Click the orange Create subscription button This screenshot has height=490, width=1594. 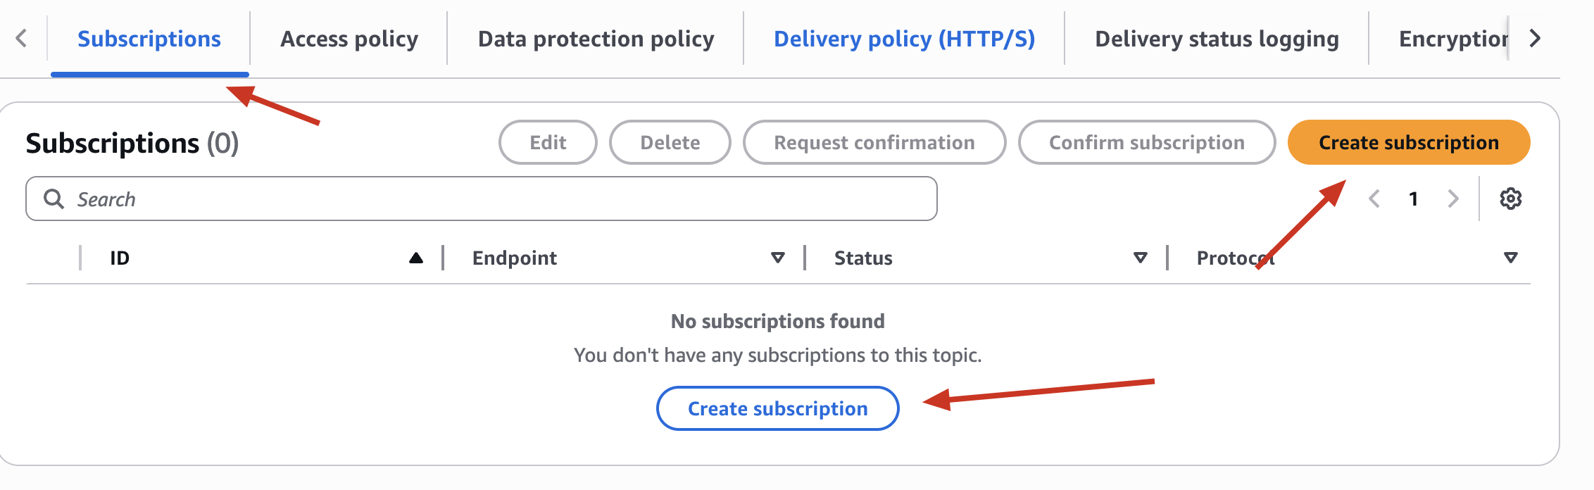[x=1409, y=142]
